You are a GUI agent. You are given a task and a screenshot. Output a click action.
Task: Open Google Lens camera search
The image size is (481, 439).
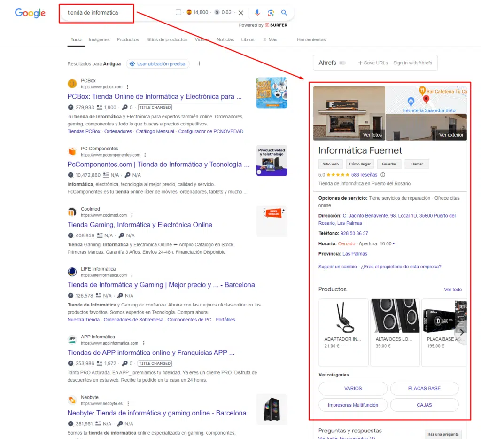tap(271, 13)
